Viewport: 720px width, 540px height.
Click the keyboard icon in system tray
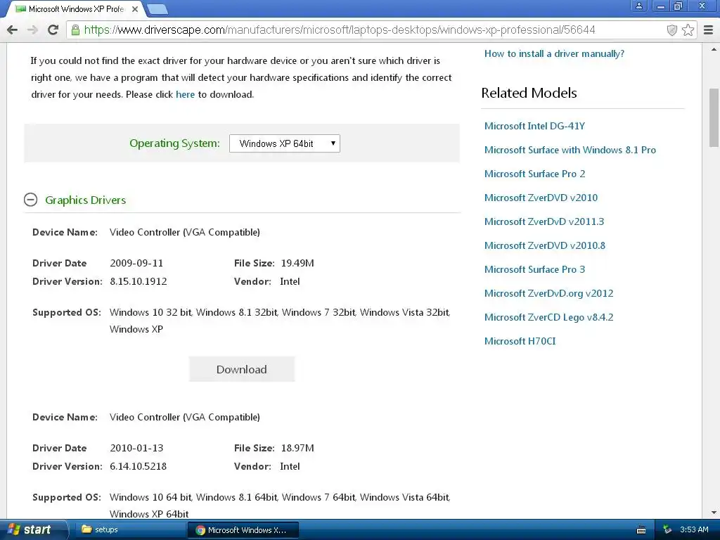click(641, 530)
